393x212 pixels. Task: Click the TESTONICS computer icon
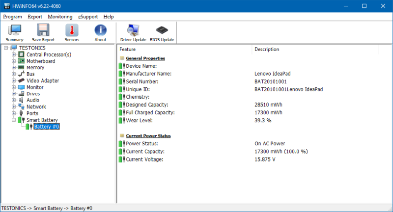pyautogui.click(x=14, y=48)
